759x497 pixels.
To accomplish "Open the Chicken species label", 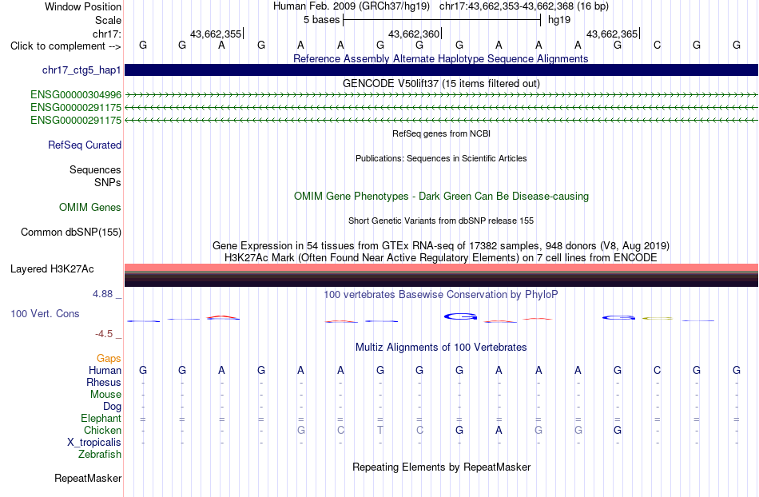I will coord(102,430).
